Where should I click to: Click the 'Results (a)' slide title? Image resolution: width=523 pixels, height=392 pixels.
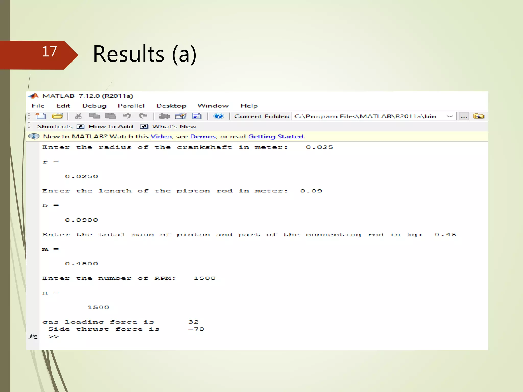145,54
